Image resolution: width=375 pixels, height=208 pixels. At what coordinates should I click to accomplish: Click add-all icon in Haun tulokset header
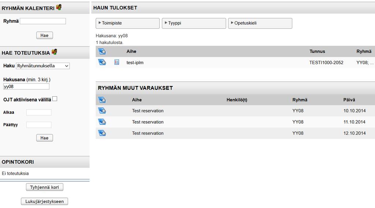click(x=102, y=51)
